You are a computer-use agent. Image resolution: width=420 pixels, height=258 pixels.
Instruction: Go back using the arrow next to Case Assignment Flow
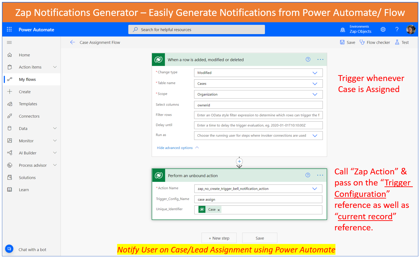72,42
